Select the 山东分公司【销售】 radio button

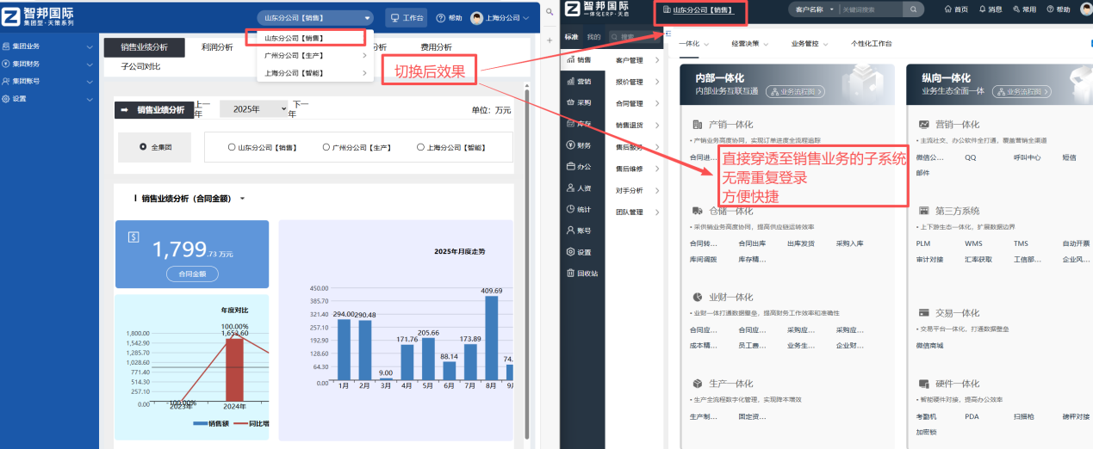click(x=232, y=147)
